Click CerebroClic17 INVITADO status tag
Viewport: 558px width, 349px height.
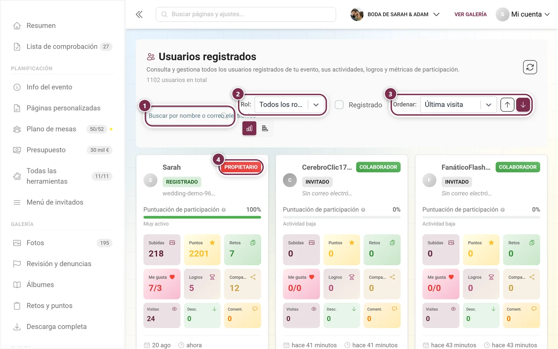click(x=317, y=182)
